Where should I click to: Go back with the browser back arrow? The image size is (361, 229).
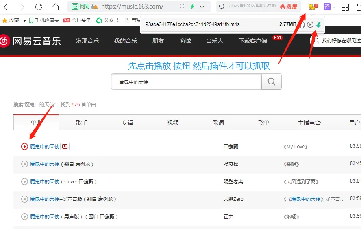(6, 7)
